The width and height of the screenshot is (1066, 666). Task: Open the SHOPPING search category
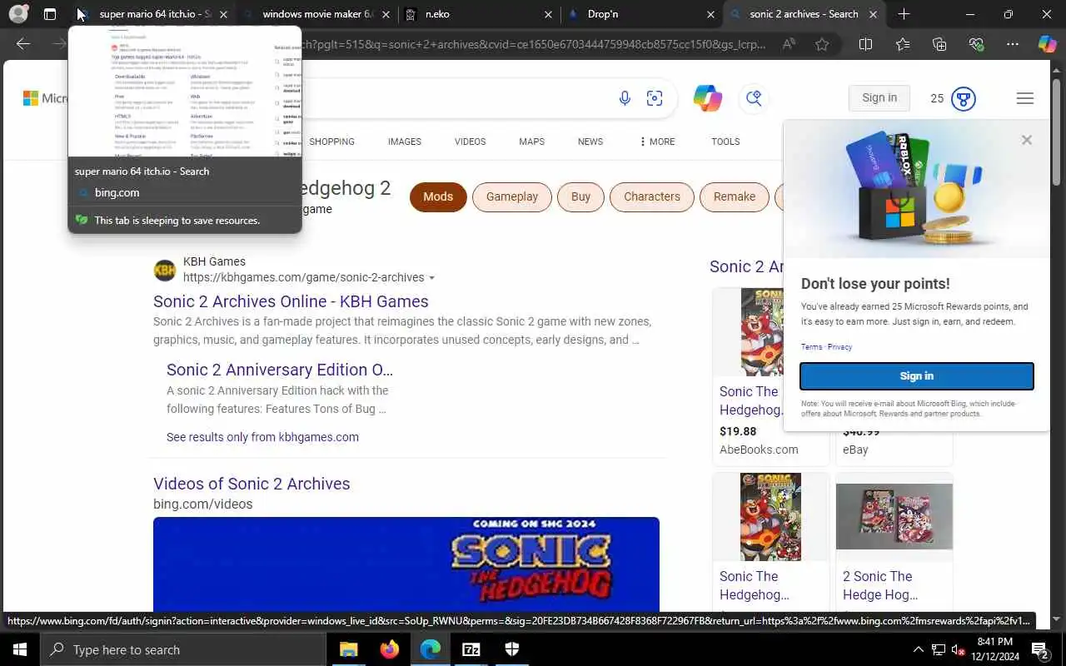[331, 142]
